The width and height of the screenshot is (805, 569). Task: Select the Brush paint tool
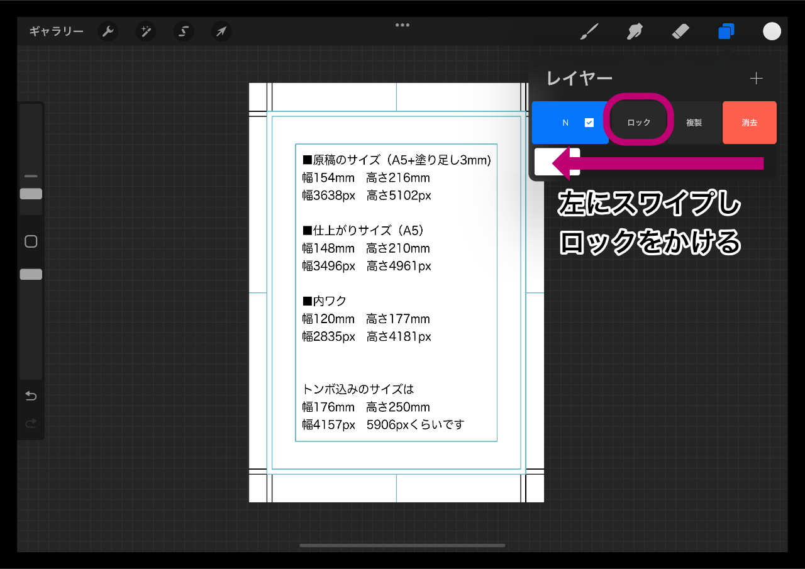[x=589, y=31]
